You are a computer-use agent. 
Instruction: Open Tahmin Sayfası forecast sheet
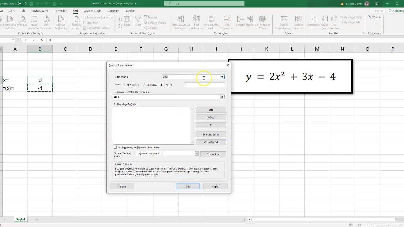tap(298, 23)
